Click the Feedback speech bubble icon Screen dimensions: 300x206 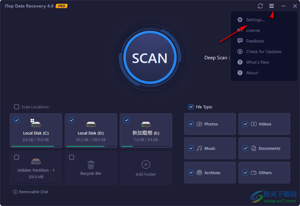[x=240, y=41]
